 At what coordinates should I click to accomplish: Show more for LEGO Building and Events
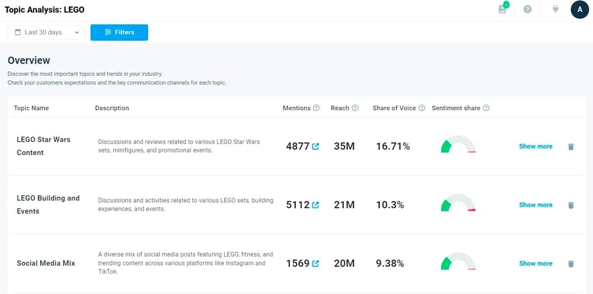click(x=535, y=205)
